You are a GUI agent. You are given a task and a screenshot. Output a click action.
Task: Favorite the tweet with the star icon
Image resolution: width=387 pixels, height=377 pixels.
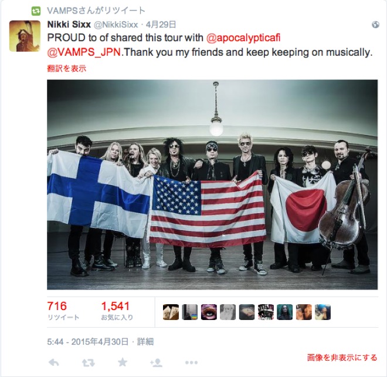click(123, 362)
